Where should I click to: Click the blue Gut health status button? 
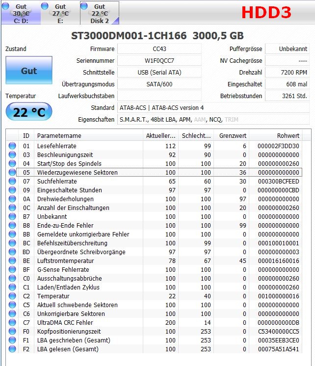click(x=29, y=70)
